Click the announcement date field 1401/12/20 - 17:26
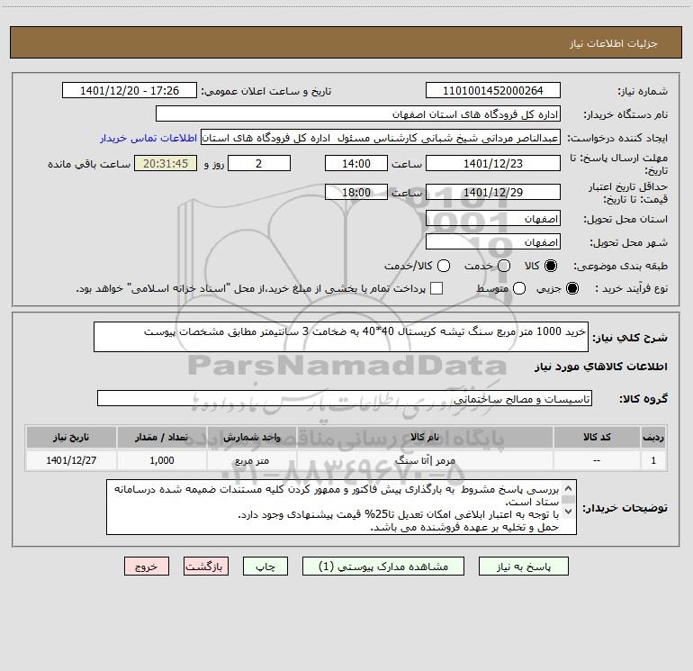Screen dimensions: 693x671 point(130,91)
